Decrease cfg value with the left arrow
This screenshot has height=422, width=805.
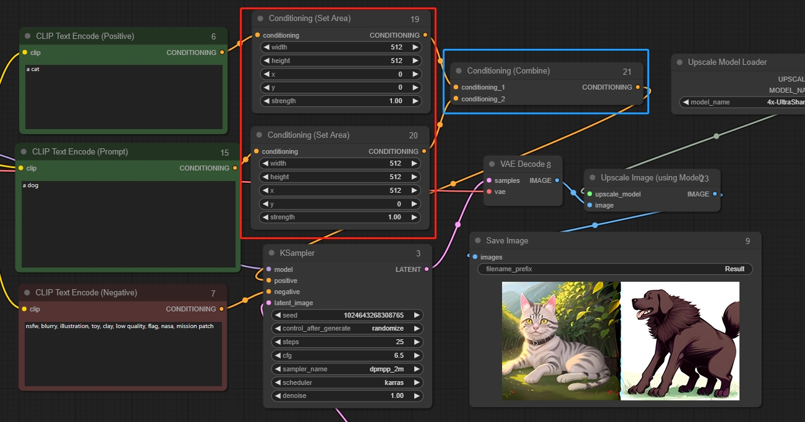click(278, 355)
